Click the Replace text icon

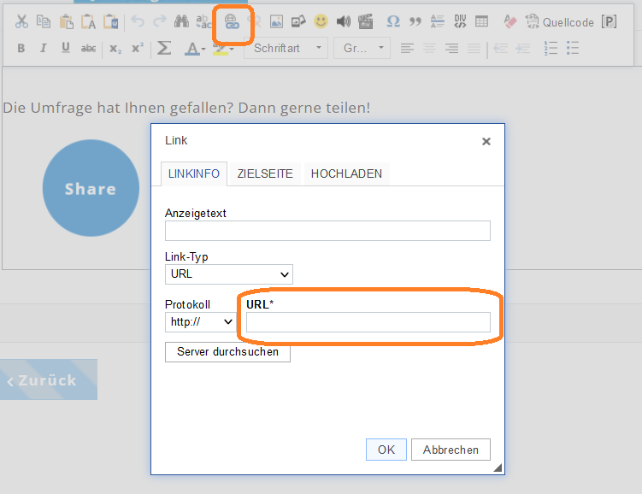click(203, 21)
